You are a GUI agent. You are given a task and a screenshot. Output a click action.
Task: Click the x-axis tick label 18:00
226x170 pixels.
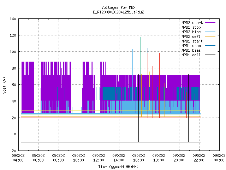point(159,160)
